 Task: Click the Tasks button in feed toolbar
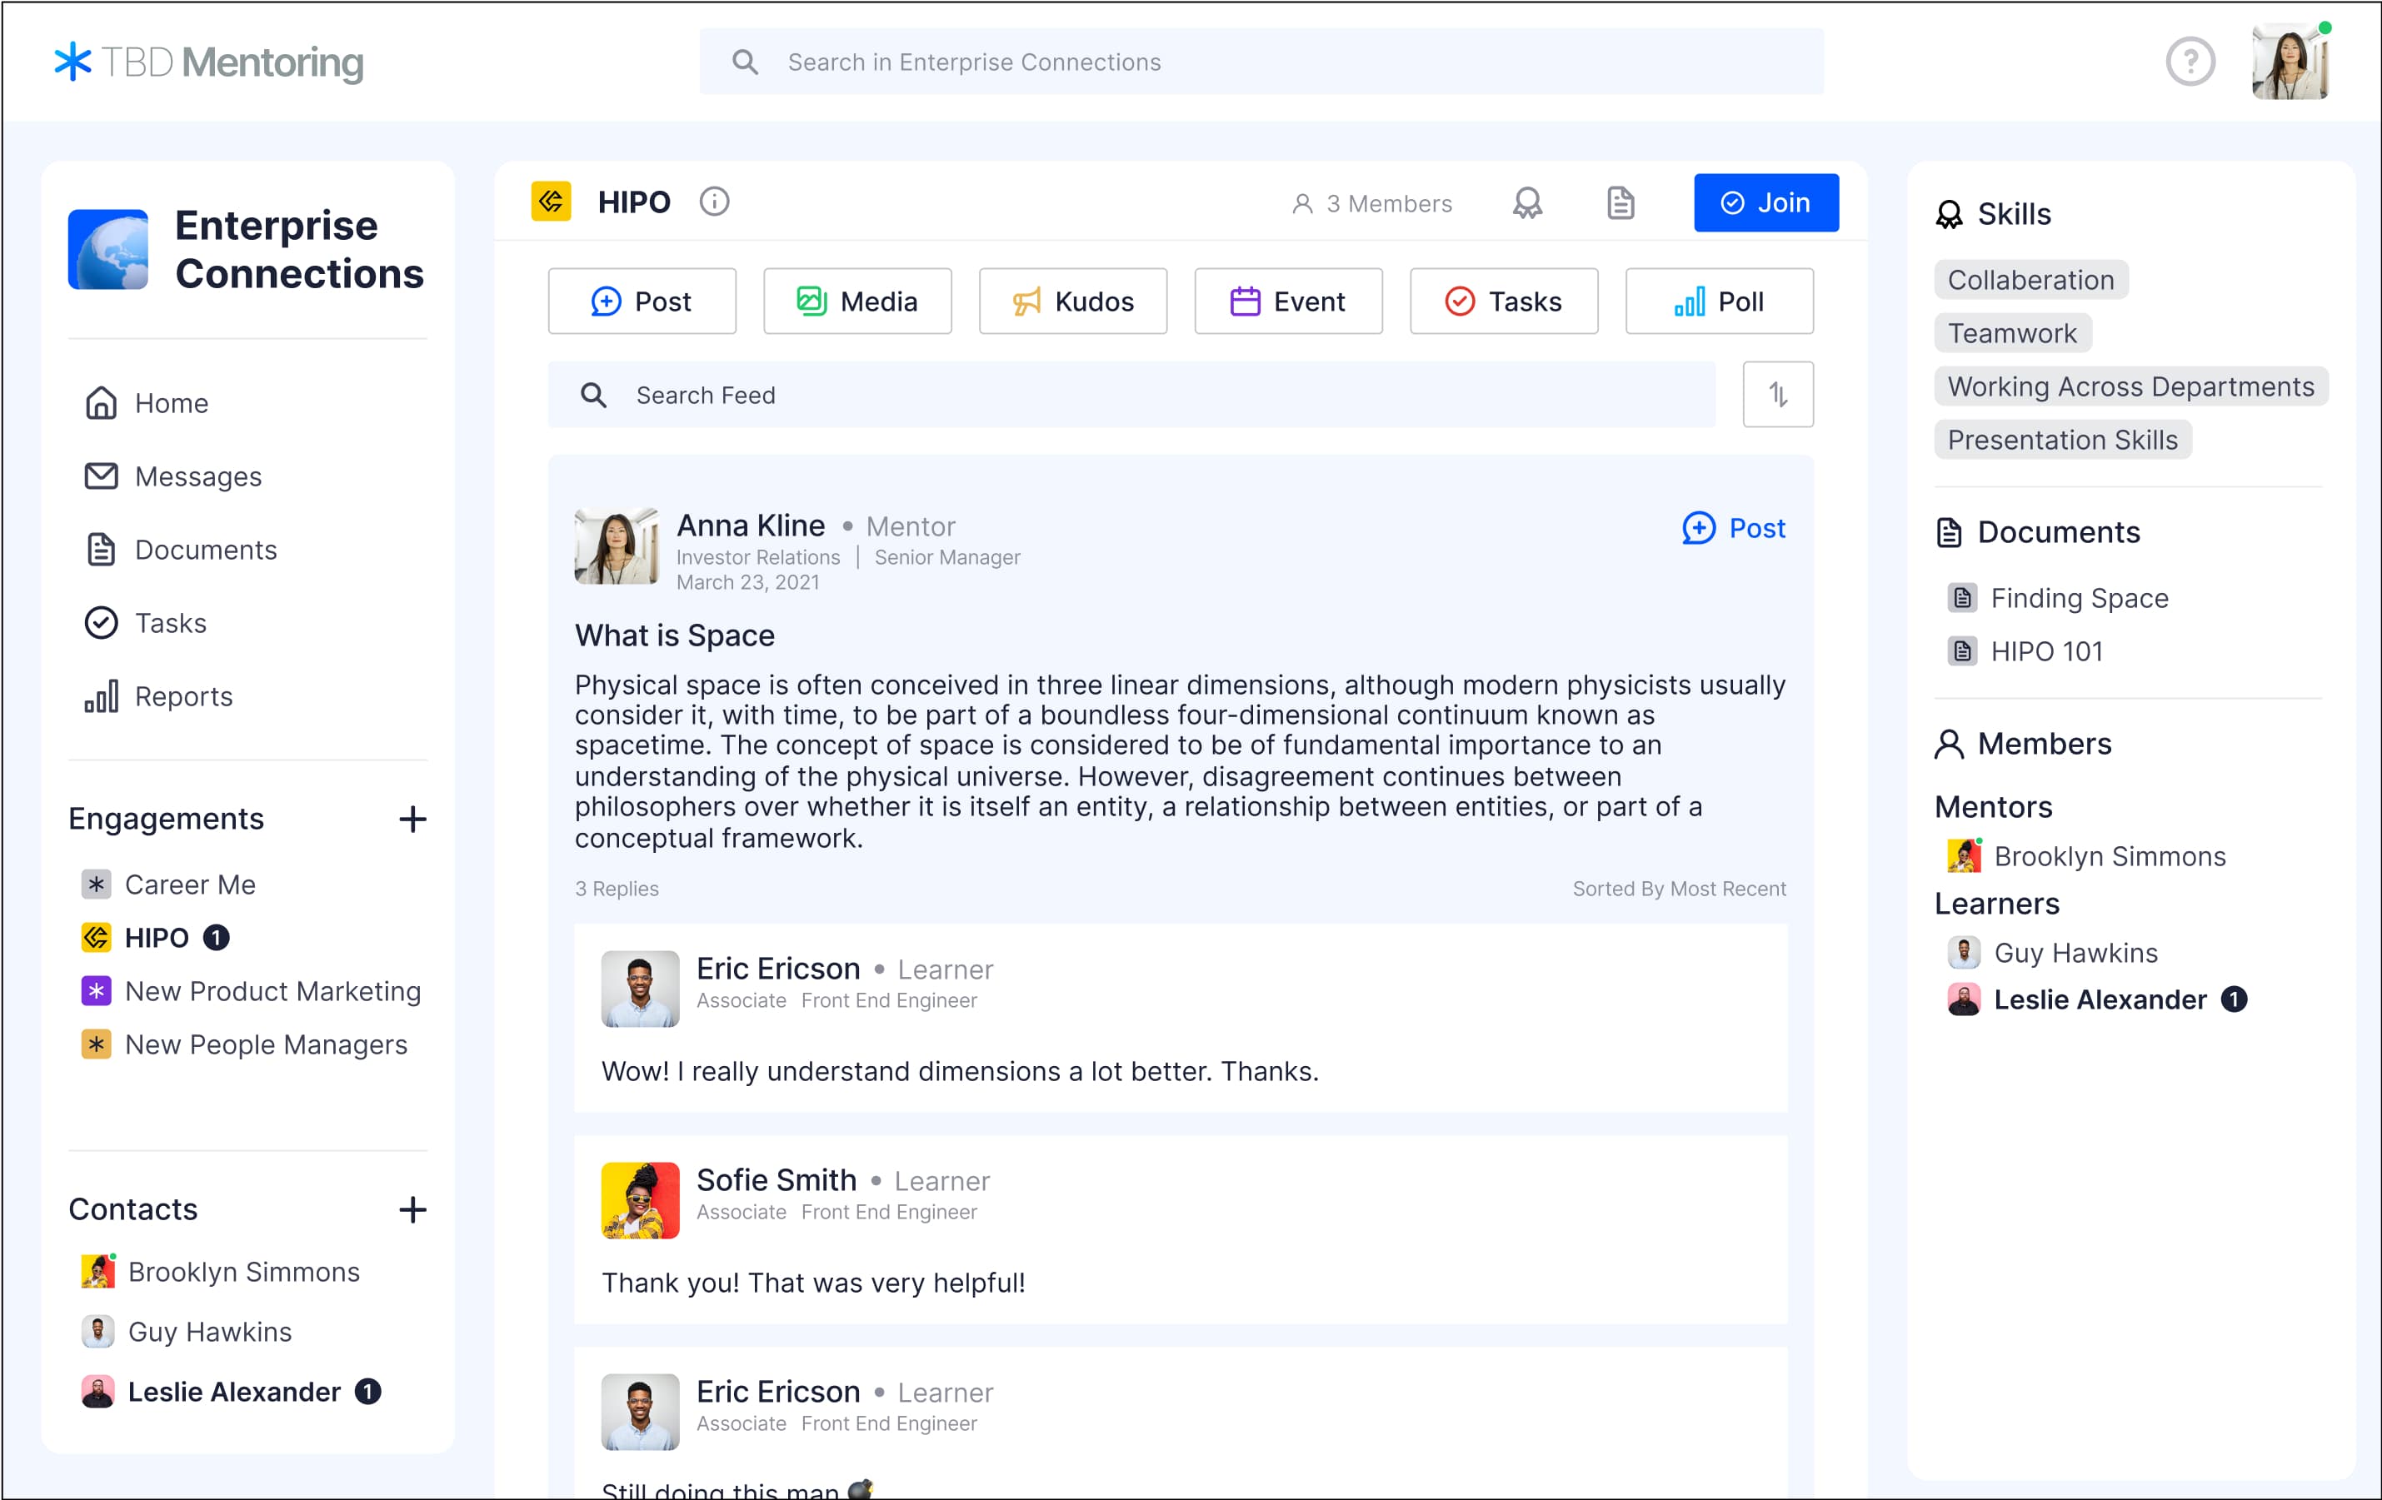(x=1505, y=301)
